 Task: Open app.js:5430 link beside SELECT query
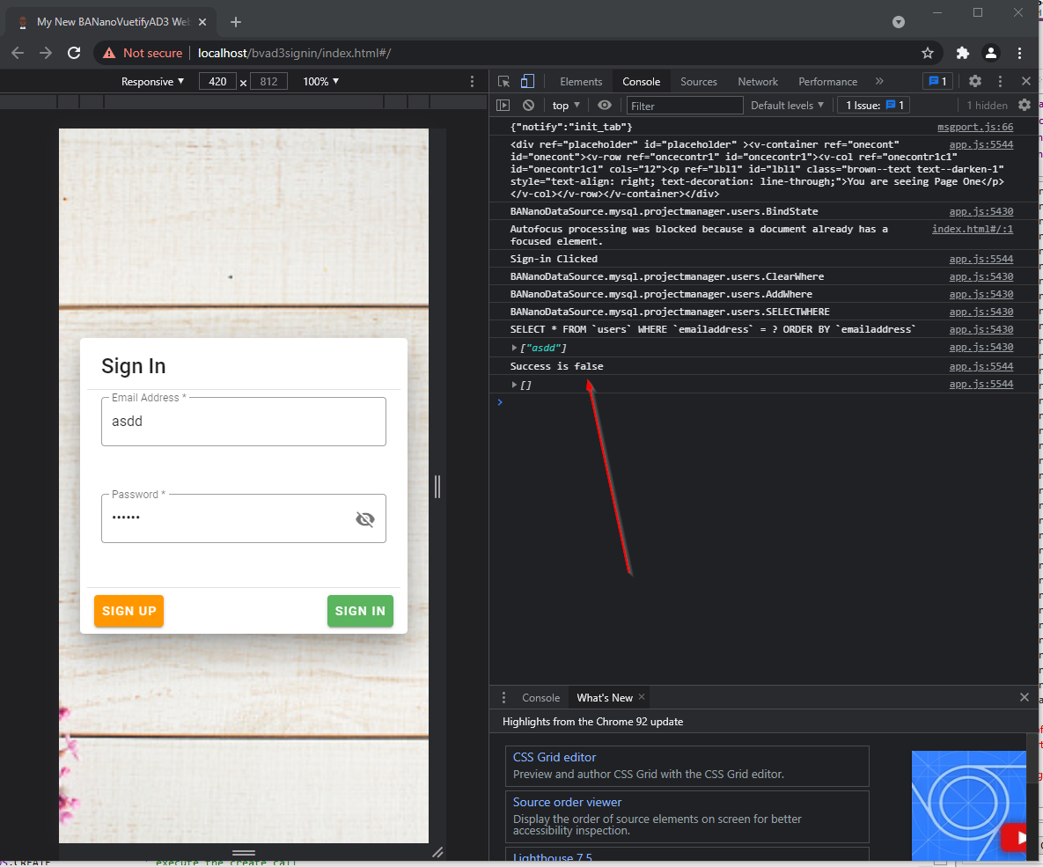[981, 329]
